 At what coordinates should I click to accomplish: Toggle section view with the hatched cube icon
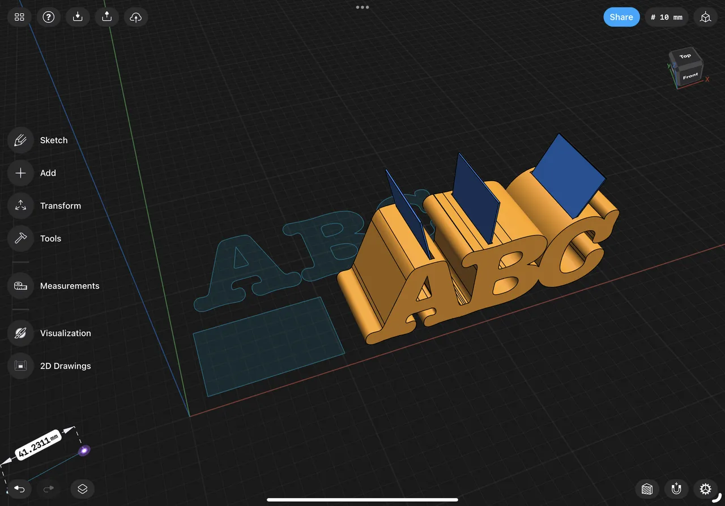[x=647, y=489]
